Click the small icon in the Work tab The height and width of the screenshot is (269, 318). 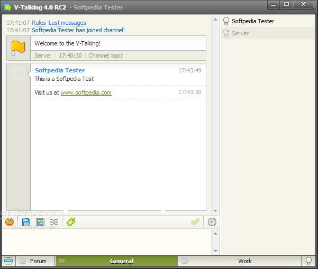coord(184,261)
